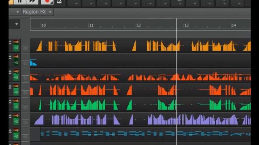259x145 pixels.
Task: Jump to measure 14 on the ruler
Action: click(x=234, y=25)
